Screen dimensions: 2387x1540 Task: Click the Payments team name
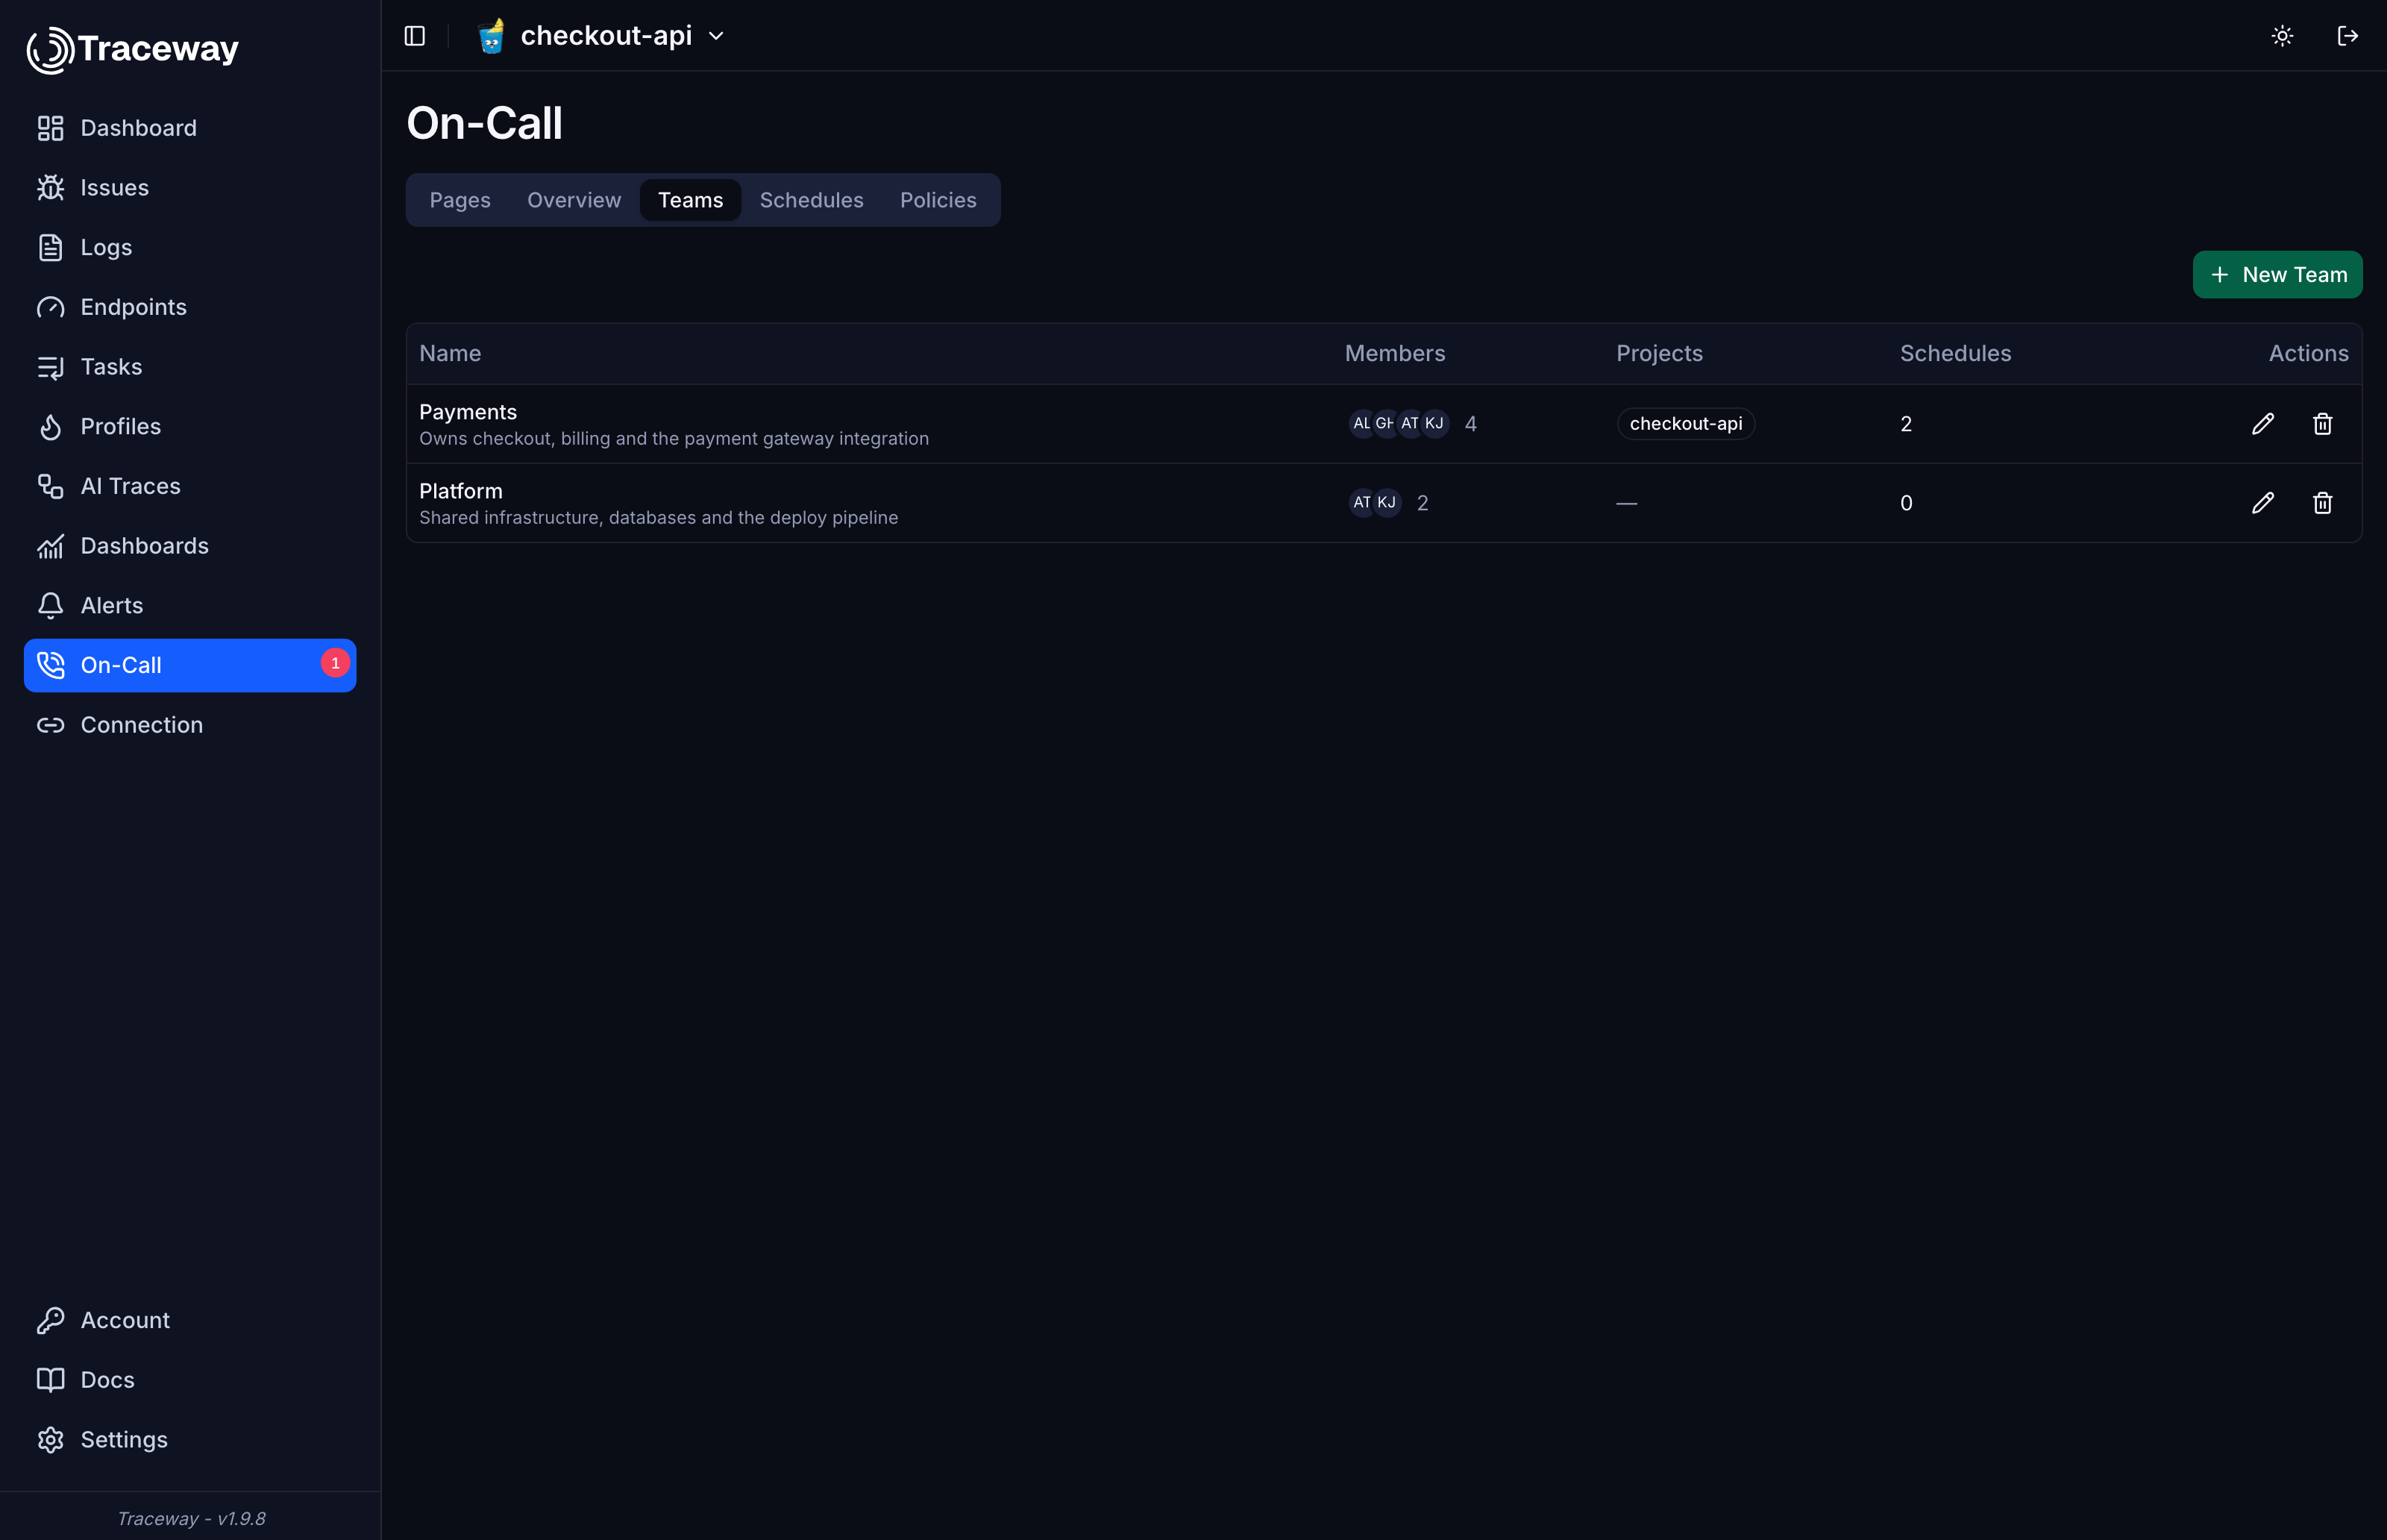pos(468,412)
